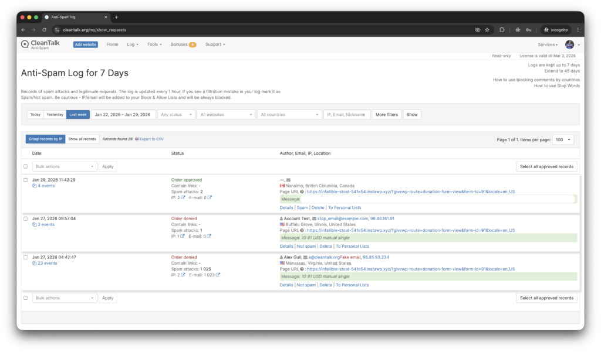Click the browser extensions puzzle icon
The height and width of the screenshot is (352, 601).
[x=501, y=30]
